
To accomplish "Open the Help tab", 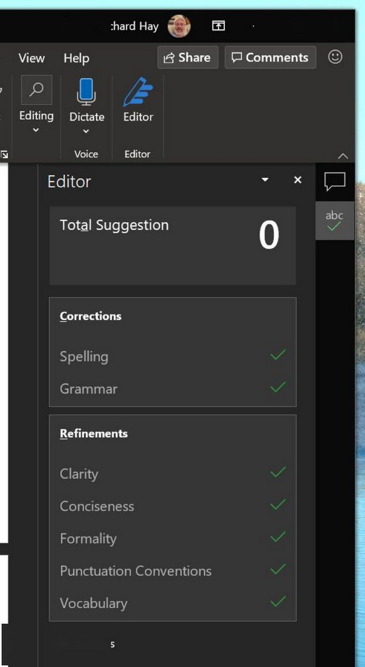I will 77,58.
